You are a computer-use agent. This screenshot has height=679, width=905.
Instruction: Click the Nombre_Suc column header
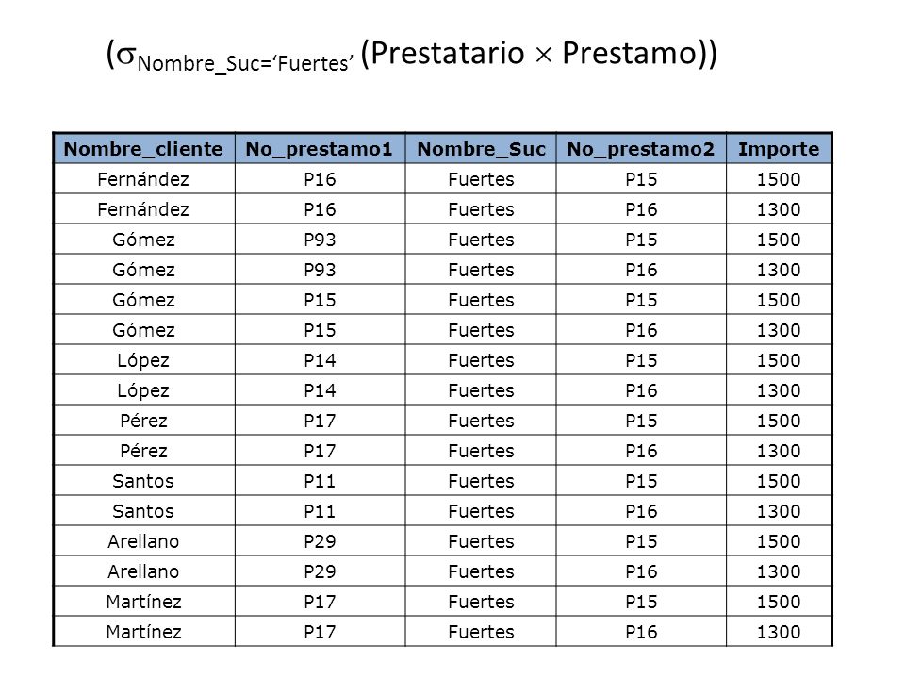(x=481, y=149)
